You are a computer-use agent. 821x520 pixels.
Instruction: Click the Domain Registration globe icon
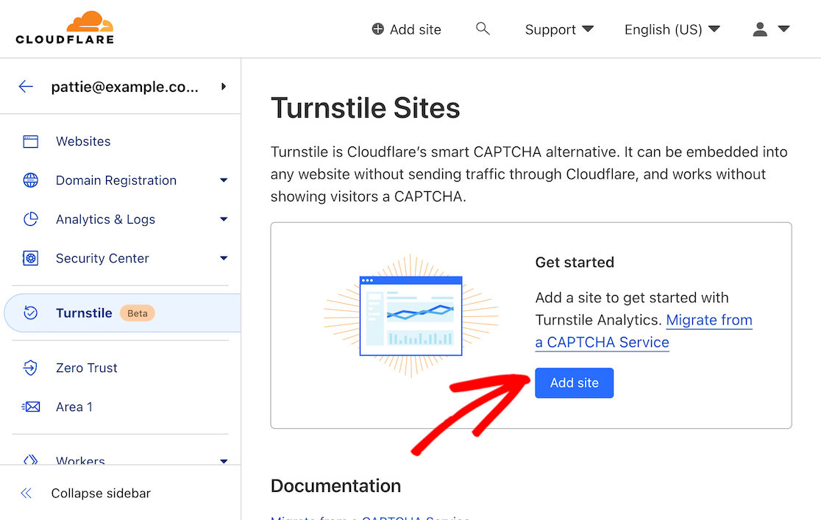[31, 180]
